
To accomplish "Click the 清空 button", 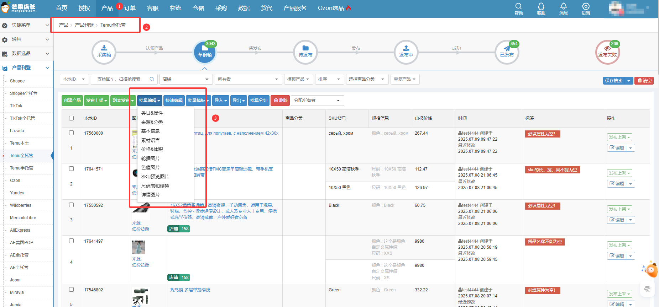I will [x=644, y=81].
